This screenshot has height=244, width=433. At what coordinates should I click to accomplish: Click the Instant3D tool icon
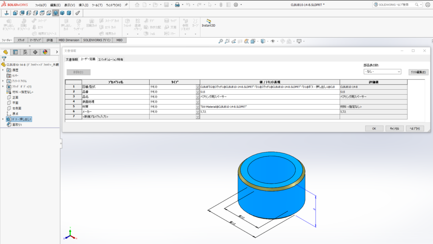(208, 22)
